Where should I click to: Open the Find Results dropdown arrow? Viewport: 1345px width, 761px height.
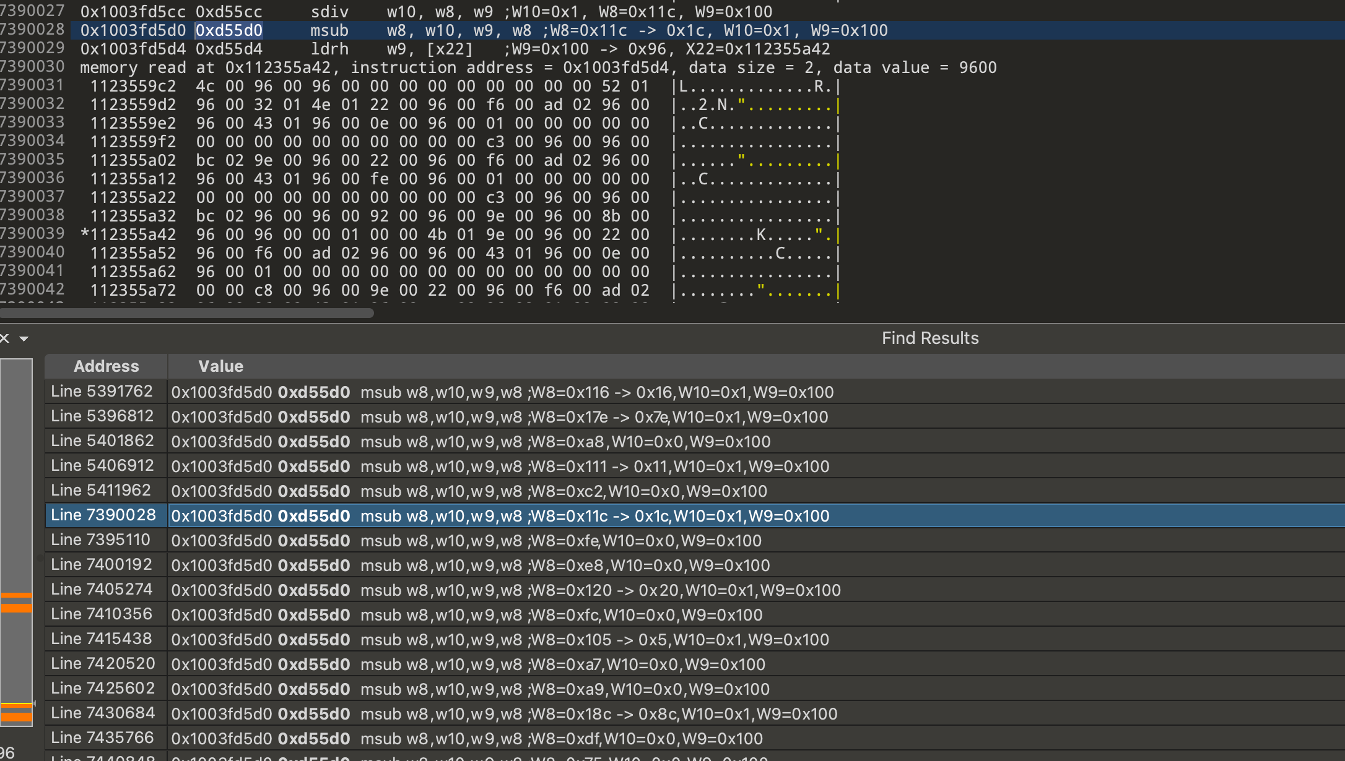[24, 338]
